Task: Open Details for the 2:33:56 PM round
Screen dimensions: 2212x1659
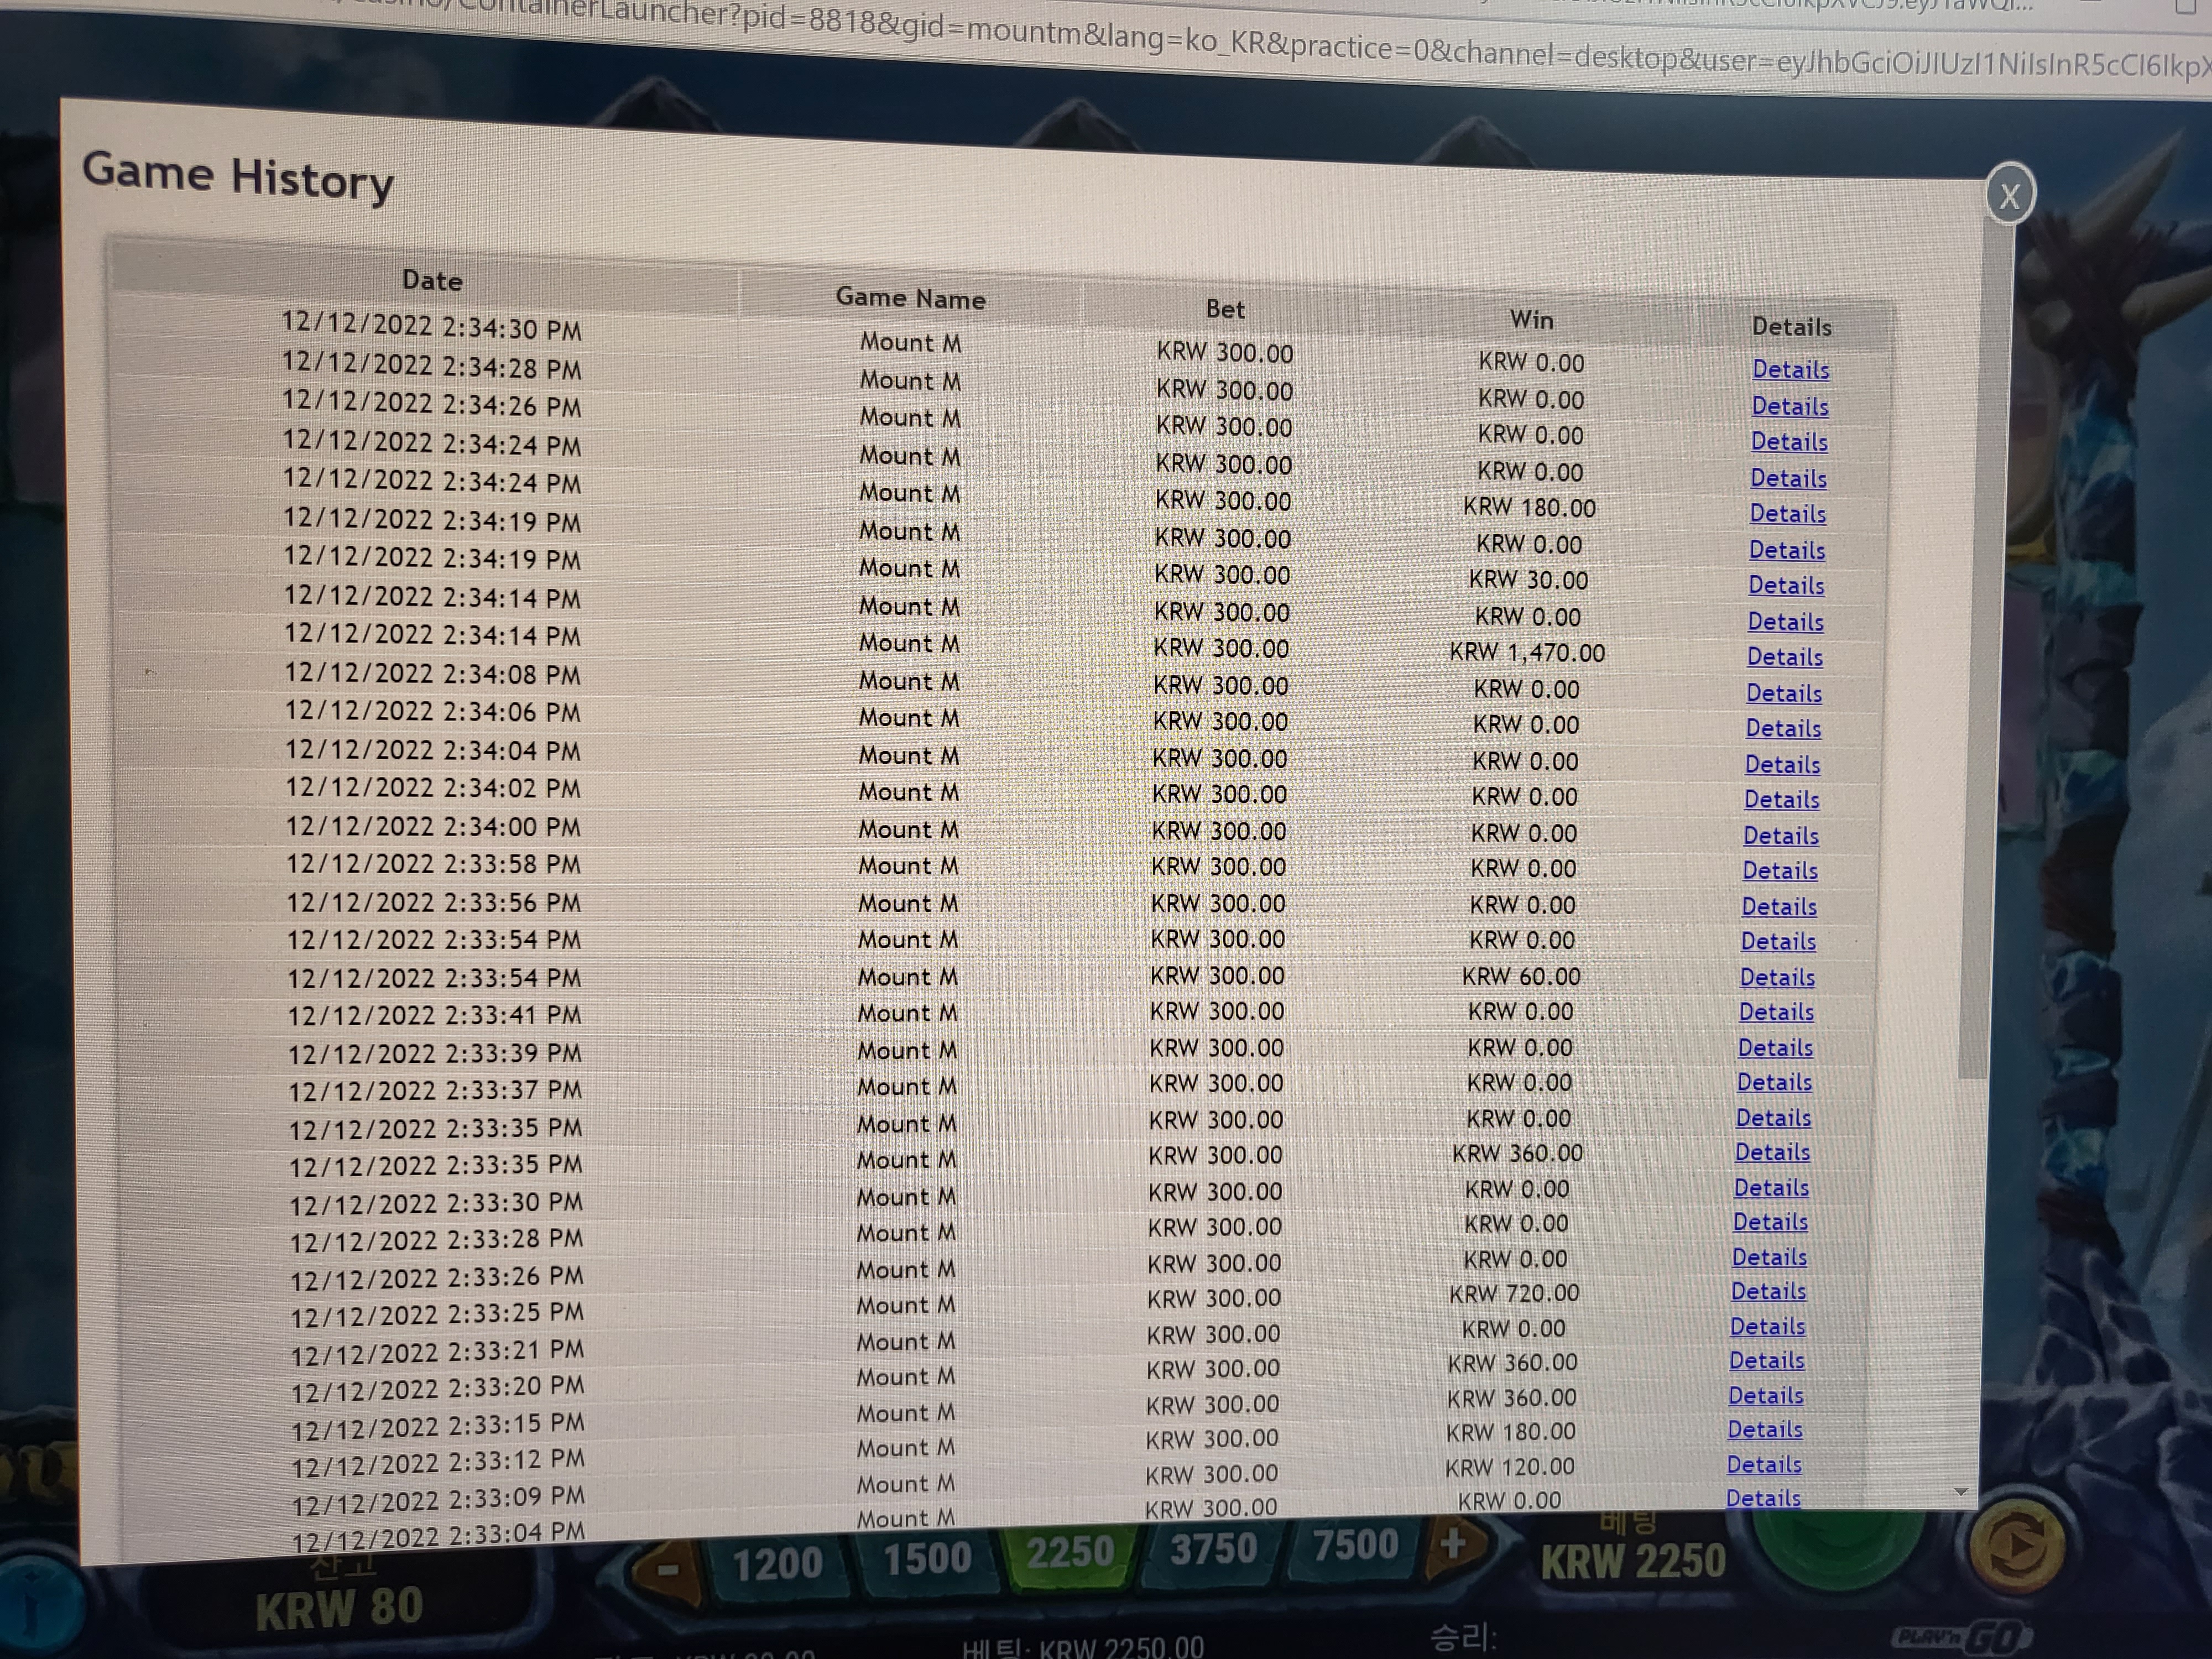Action: point(1779,906)
